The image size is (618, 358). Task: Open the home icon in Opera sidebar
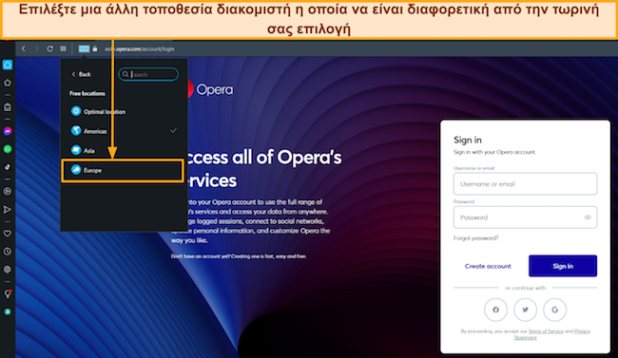click(x=8, y=65)
